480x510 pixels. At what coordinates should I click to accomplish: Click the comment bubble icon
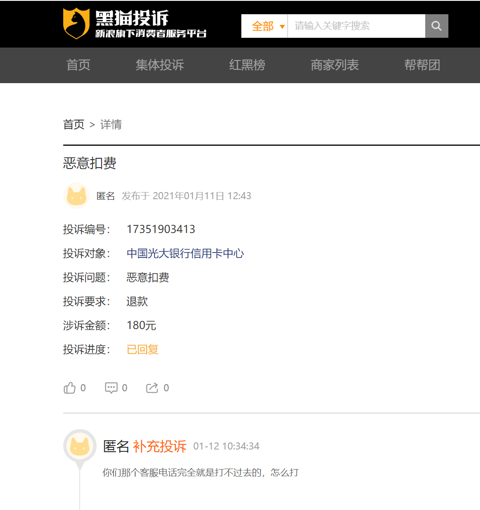pyautogui.click(x=111, y=388)
